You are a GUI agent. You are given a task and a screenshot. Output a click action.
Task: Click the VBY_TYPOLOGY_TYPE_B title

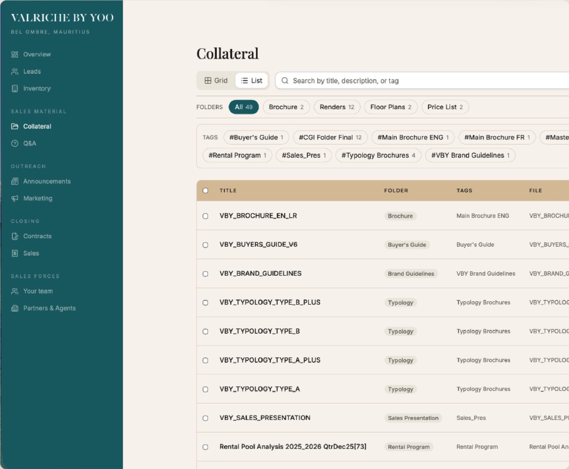[x=260, y=331]
